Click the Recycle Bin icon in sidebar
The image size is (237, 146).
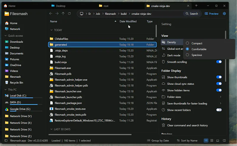(7, 82)
